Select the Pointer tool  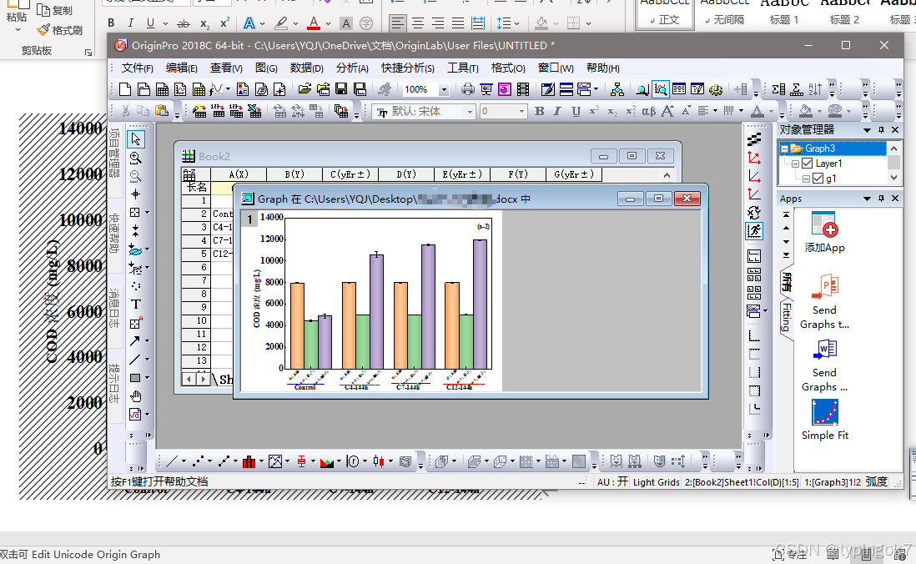pos(135,139)
